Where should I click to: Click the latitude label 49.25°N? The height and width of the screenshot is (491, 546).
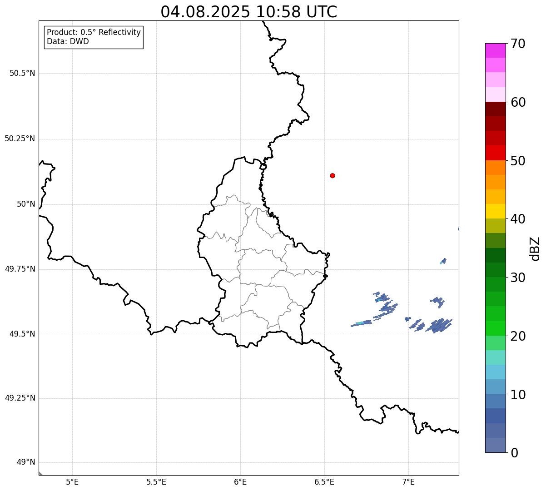pos(20,398)
